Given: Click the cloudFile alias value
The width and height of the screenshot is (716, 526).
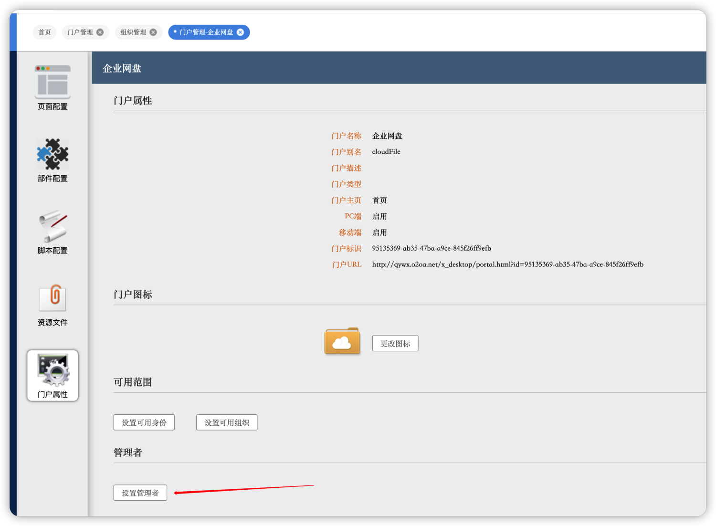Looking at the screenshot, I should (x=386, y=152).
